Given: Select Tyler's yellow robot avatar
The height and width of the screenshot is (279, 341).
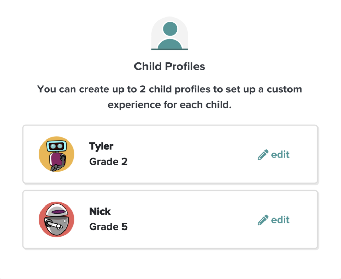Looking at the screenshot, I should pos(57,154).
